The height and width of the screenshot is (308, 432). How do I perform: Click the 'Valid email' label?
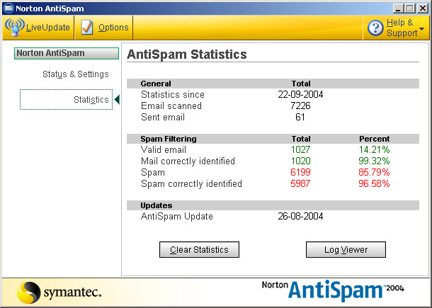pos(164,149)
